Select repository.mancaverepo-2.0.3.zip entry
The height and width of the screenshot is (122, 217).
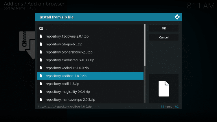point(70,99)
